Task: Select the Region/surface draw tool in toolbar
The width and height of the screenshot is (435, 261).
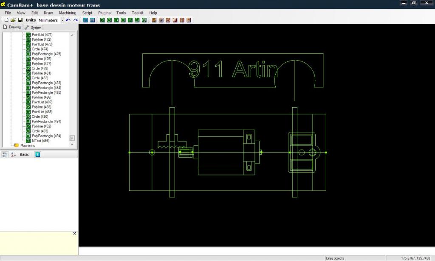Action: click(137, 20)
